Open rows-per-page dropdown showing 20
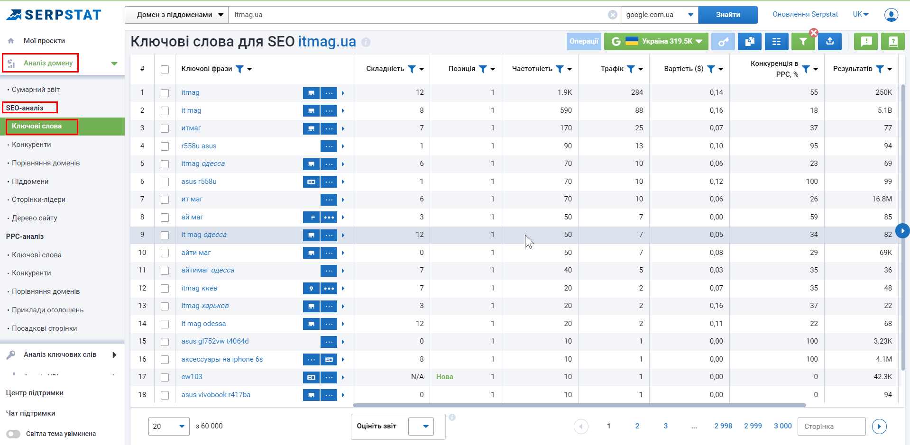 pos(169,427)
